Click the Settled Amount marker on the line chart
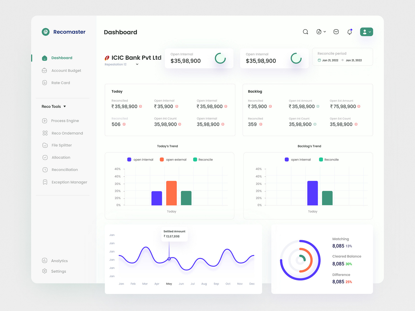This screenshot has width=415, height=311. (x=169, y=259)
